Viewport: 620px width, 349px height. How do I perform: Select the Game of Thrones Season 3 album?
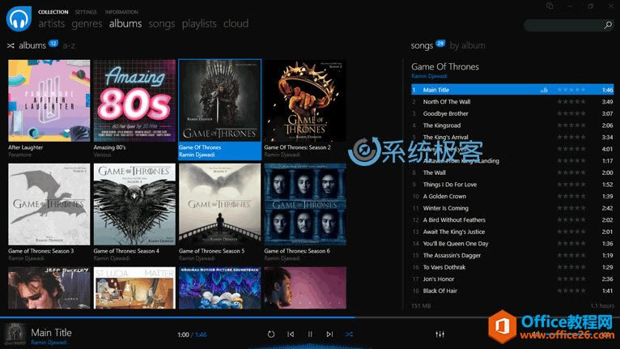click(49, 205)
